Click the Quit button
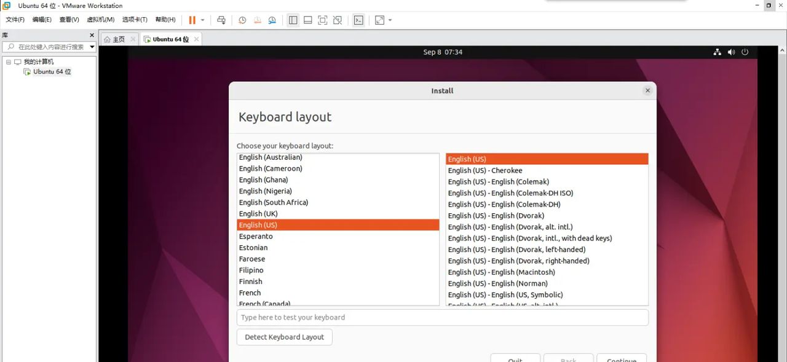Viewport: 787px width, 362px height. pos(515,358)
